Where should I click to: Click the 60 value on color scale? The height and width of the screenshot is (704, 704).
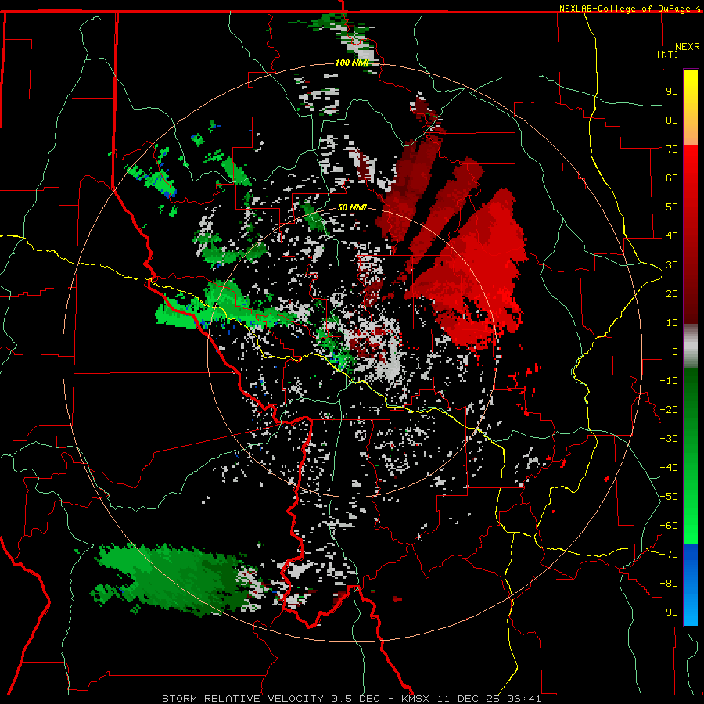click(672, 178)
